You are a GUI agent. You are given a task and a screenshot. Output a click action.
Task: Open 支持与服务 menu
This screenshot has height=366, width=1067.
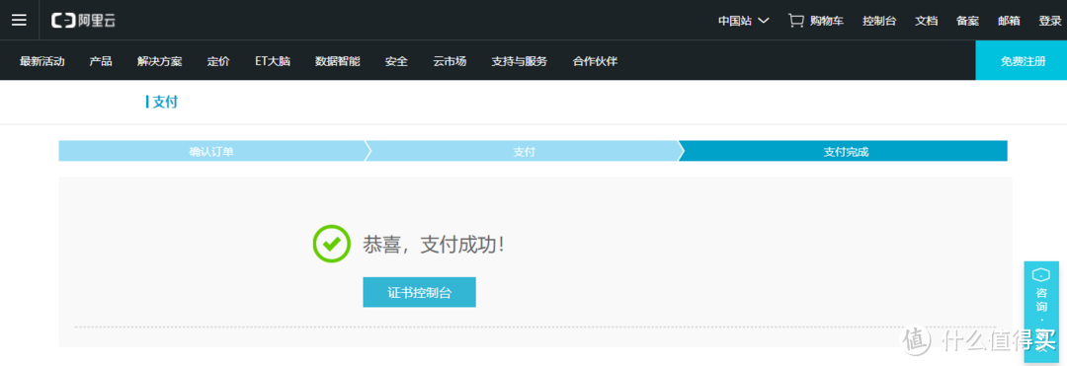click(520, 61)
